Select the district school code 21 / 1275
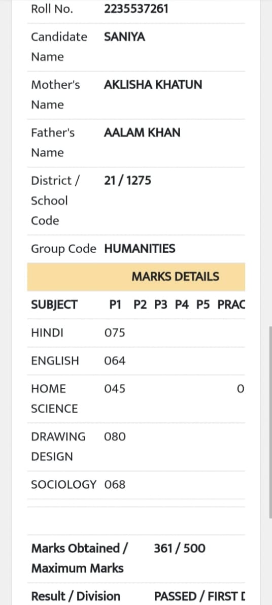Viewport: 272px width, 605px height. click(x=128, y=181)
